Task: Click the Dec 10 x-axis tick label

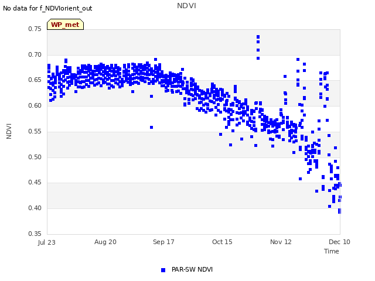Action: coord(339,242)
